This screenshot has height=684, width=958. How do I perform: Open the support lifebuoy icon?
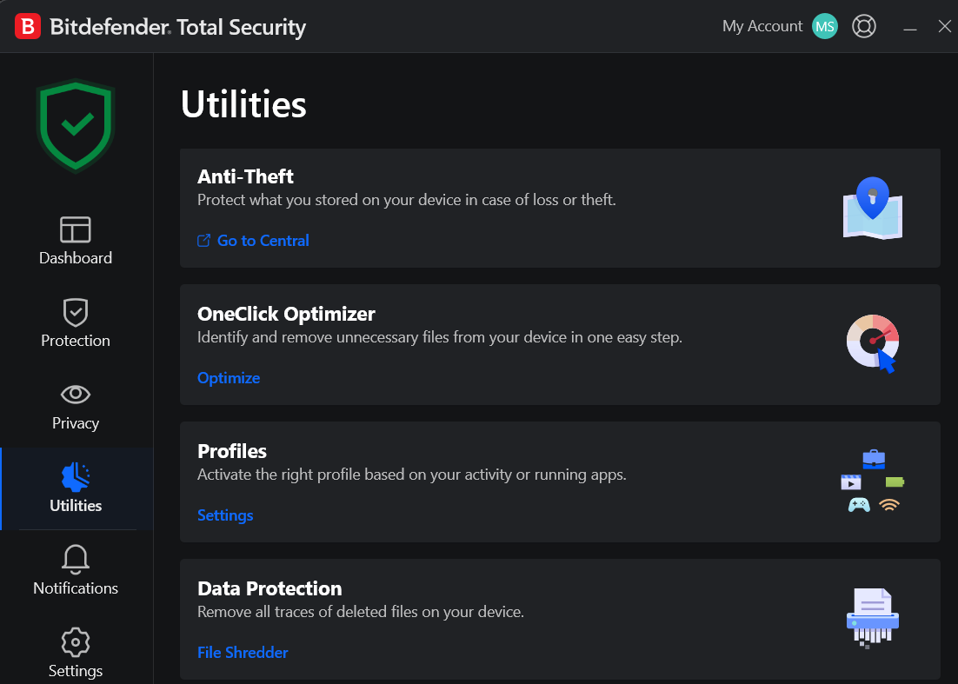tap(864, 26)
